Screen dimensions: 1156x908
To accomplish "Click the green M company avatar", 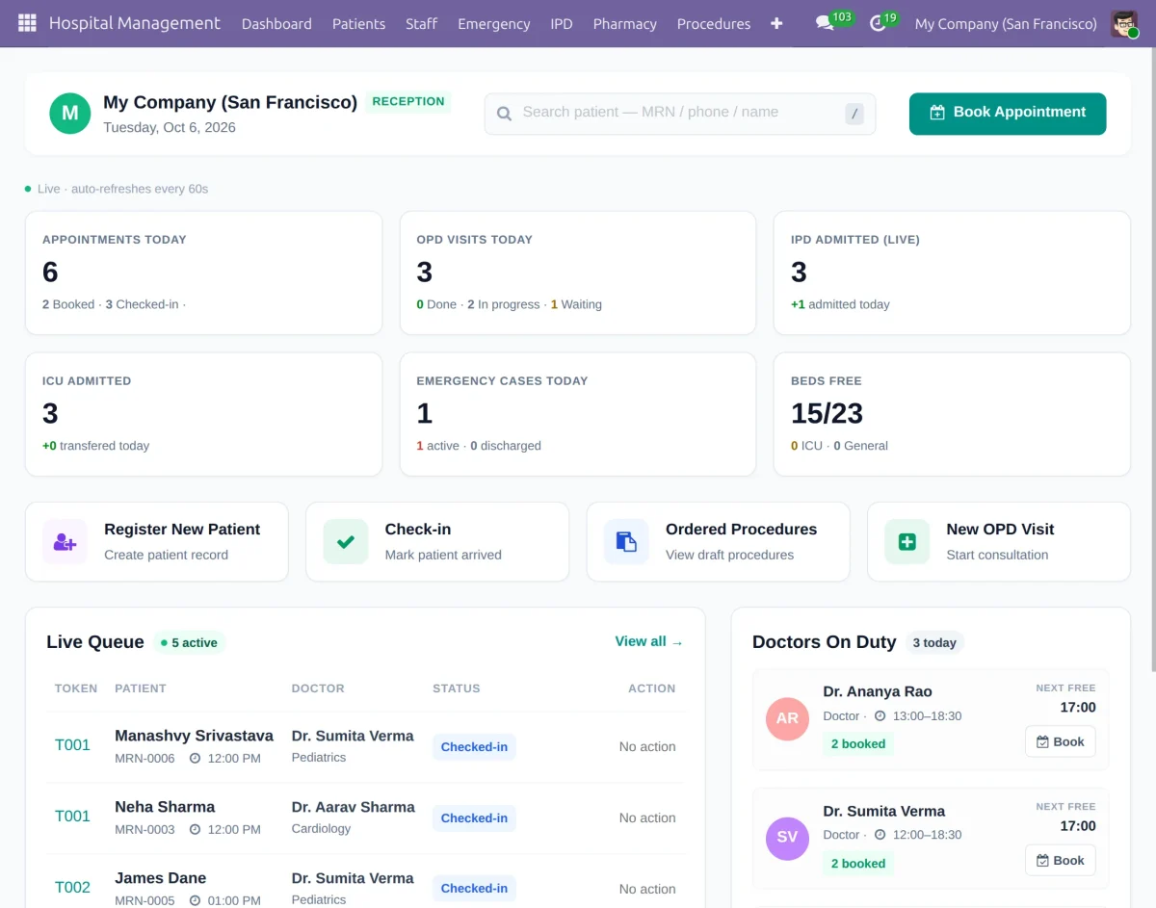I will click(x=70, y=114).
